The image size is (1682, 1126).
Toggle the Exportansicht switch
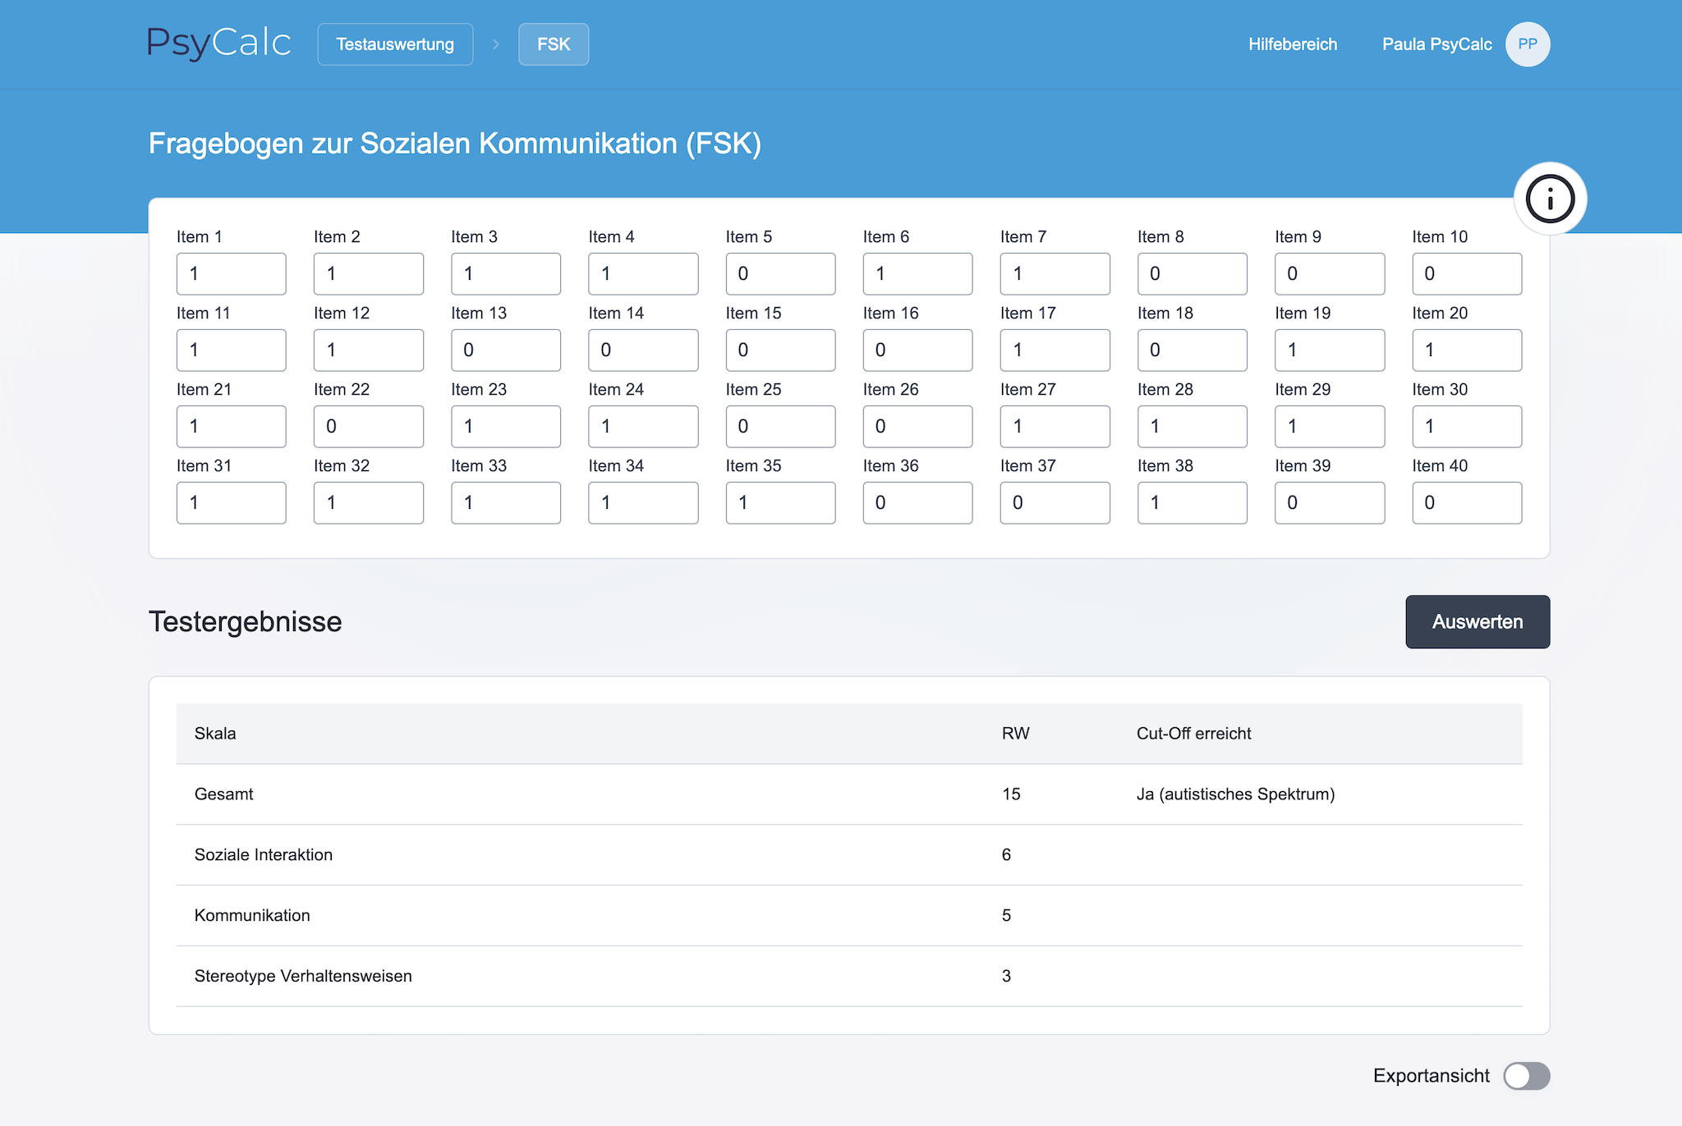[1526, 1076]
